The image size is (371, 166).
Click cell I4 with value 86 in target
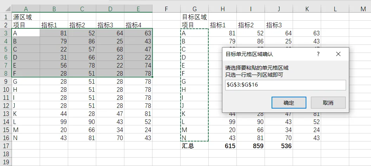(251, 41)
